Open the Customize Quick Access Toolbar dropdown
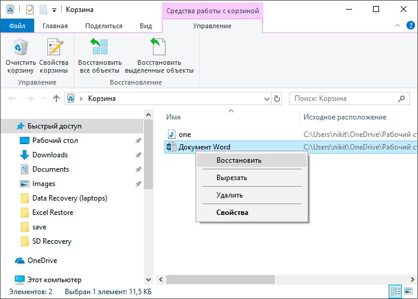This screenshot has height=299, width=418. pos(54,10)
